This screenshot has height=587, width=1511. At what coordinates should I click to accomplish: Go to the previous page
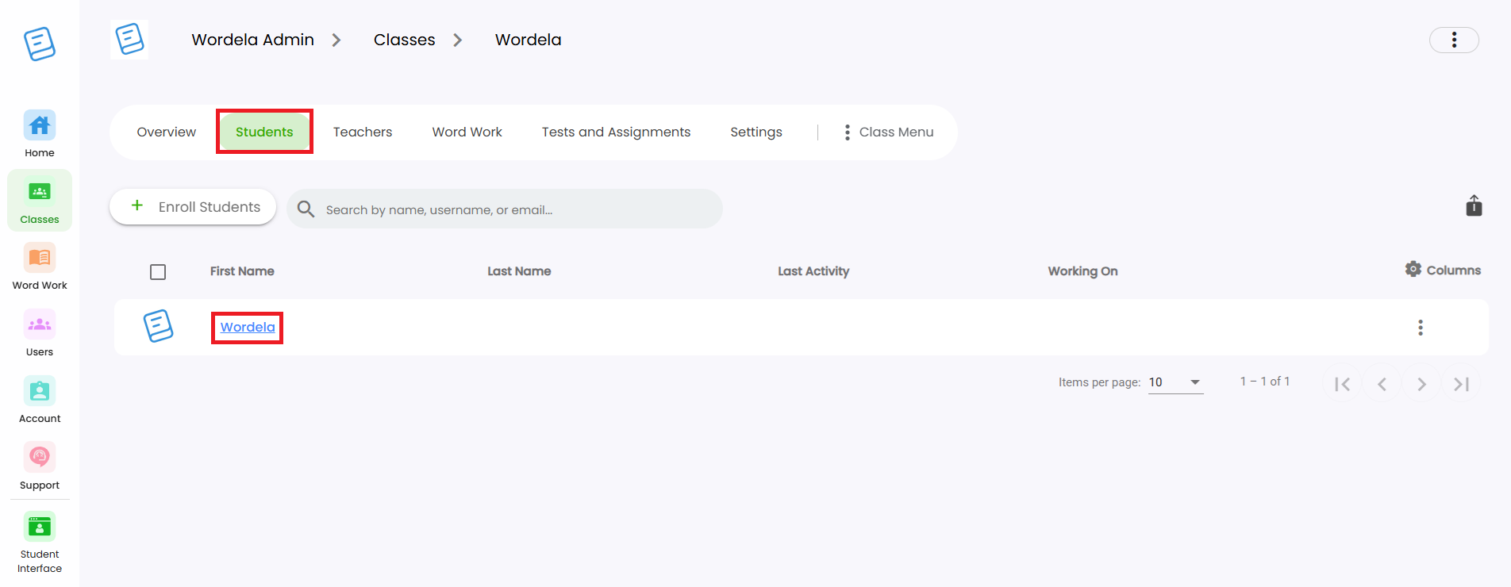point(1382,384)
